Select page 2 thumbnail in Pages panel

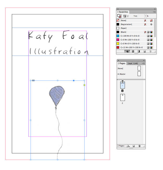click(123, 97)
